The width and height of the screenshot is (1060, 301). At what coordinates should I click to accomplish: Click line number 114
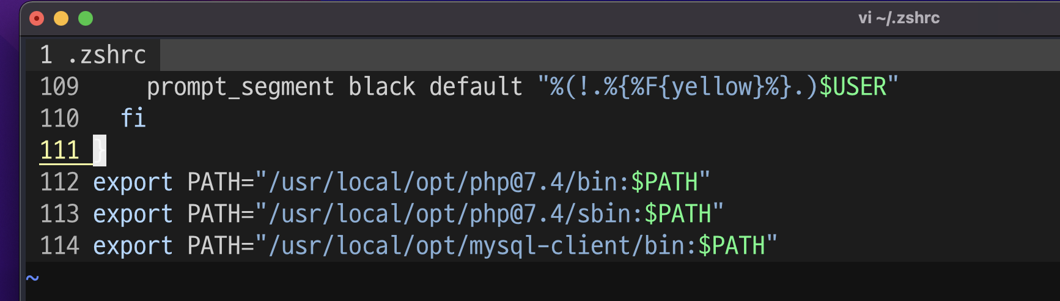[x=59, y=246]
